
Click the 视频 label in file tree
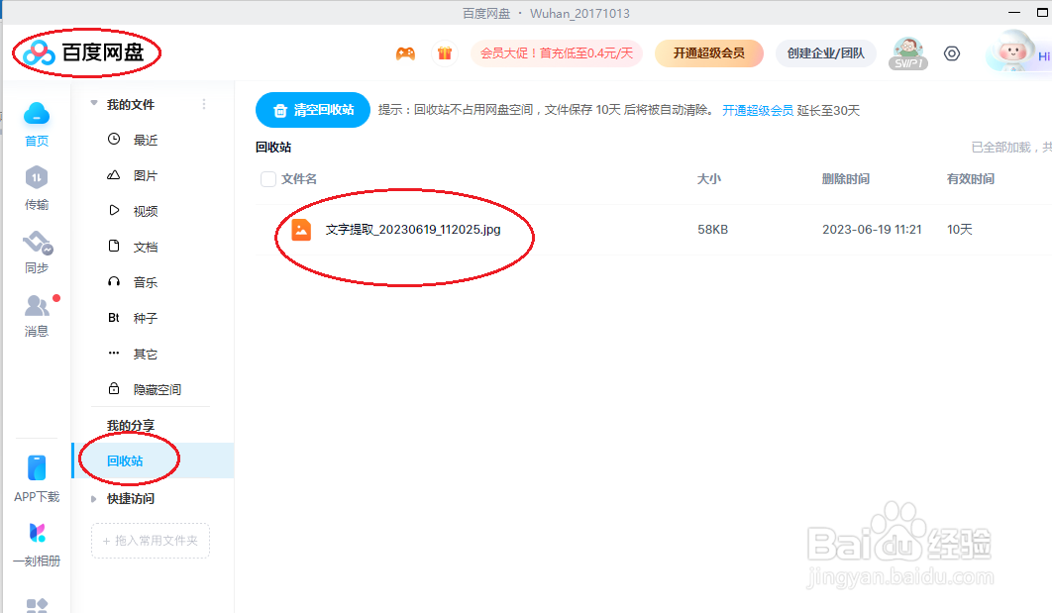pyautogui.click(x=146, y=211)
